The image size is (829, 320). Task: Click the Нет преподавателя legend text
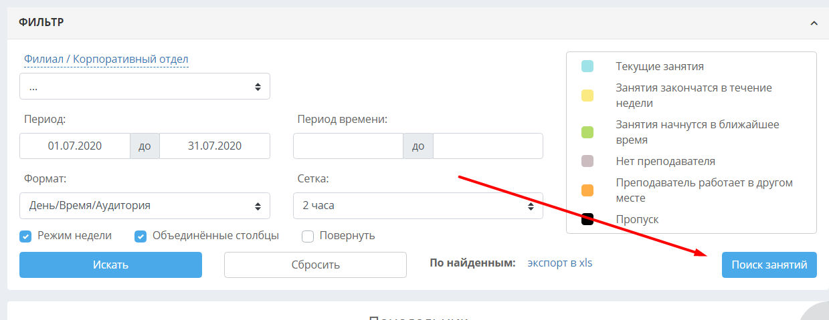point(666,161)
